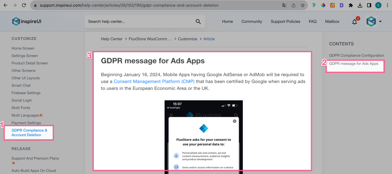Click the Article breadcrumb
This screenshot has height=174, width=392.
(209, 39)
